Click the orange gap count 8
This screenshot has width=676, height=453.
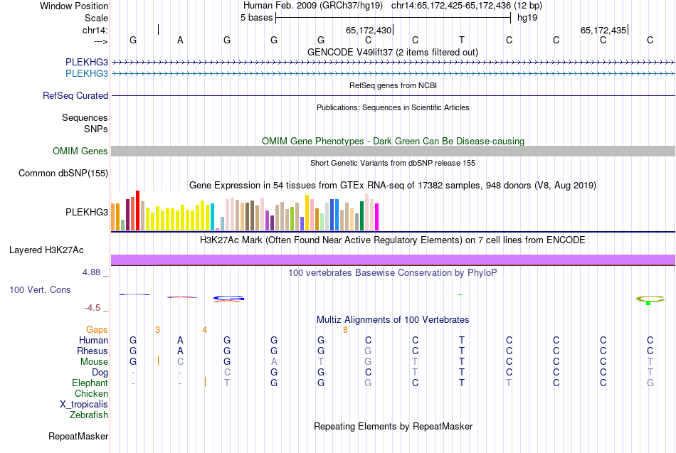[x=345, y=330]
